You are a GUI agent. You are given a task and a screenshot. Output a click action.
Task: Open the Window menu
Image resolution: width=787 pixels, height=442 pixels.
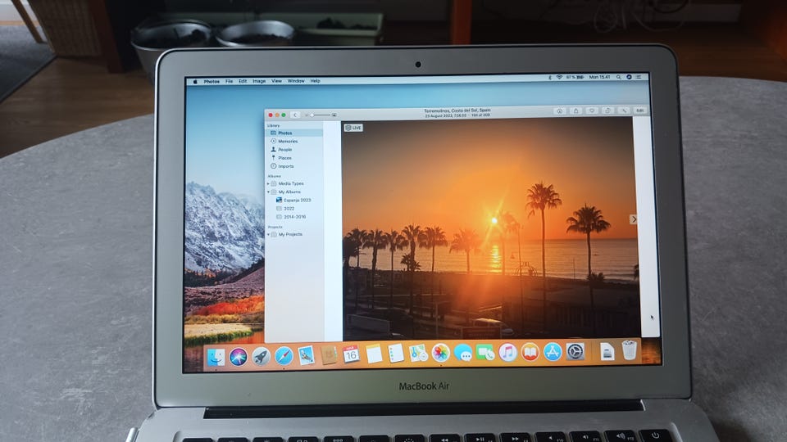(296, 81)
